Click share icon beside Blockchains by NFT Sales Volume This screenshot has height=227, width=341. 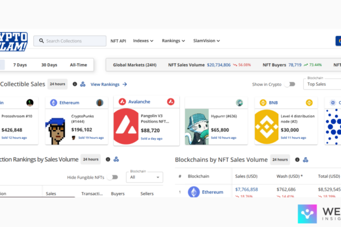pyautogui.click(x=306, y=159)
